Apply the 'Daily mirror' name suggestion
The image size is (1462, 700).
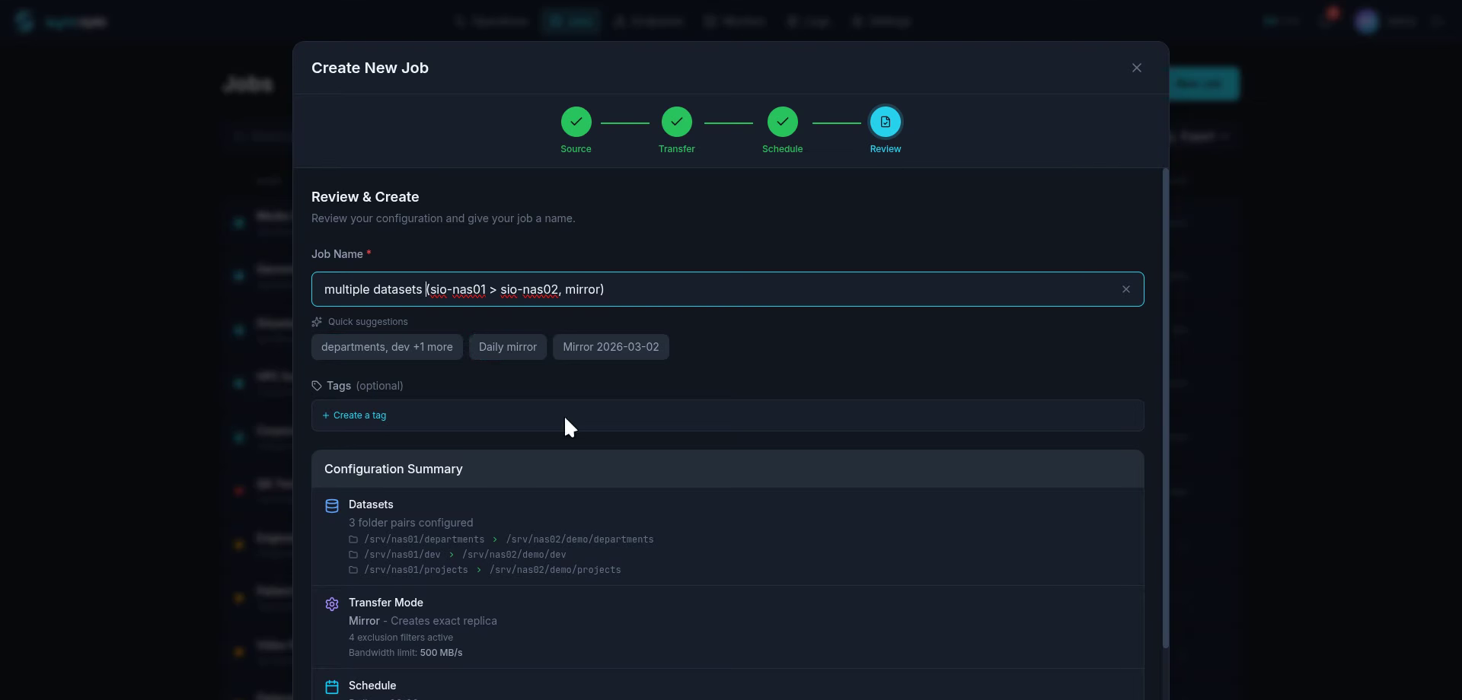point(508,347)
